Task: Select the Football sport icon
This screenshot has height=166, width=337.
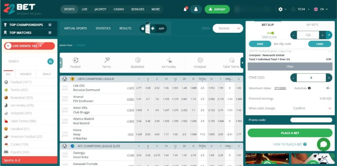Action: click(75, 60)
